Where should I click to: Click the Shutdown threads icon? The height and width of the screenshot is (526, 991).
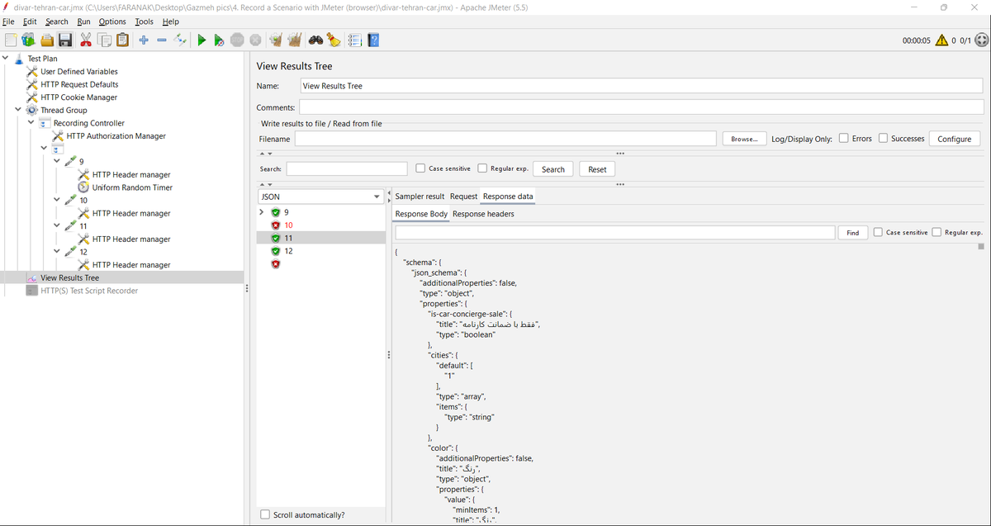(x=255, y=40)
